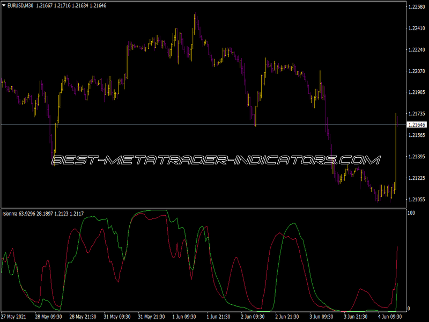Click the 3 Jun 21:30 time label
The width and height of the screenshot is (429, 322).
(x=356, y=317)
